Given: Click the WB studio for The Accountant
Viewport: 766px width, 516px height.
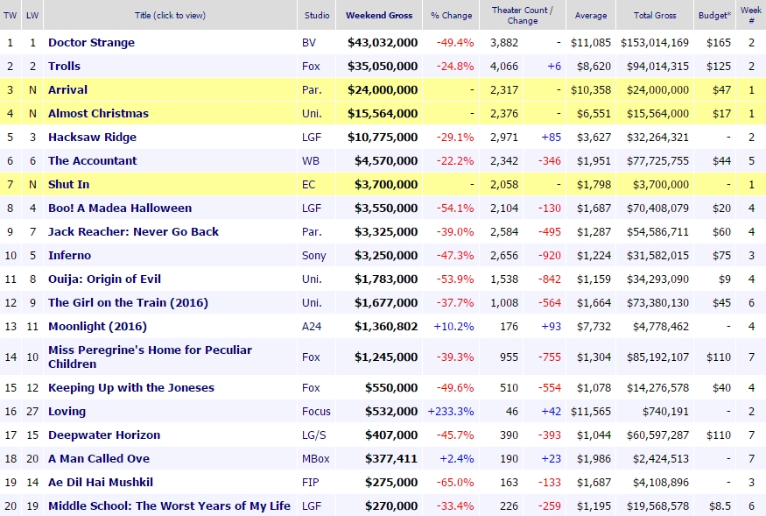Looking at the screenshot, I should tap(311, 161).
